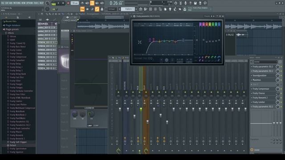
Task: Mute the orange-highlighted mixer track
Action: coord(146,92)
